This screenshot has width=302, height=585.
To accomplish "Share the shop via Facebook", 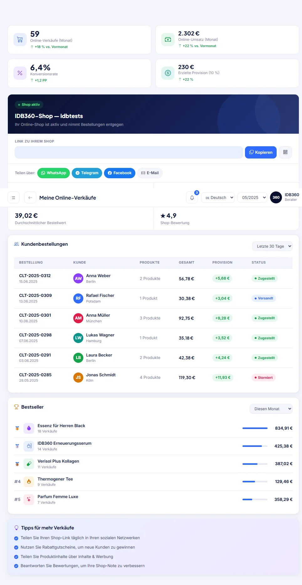I will pyautogui.click(x=120, y=173).
